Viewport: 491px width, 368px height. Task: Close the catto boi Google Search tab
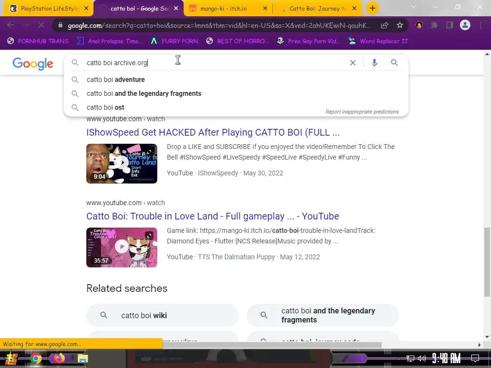pos(175,9)
